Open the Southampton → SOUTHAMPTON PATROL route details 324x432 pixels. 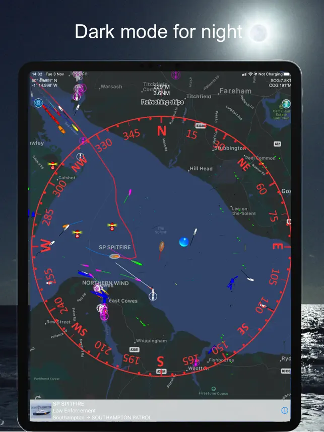click(x=102, y=418)
